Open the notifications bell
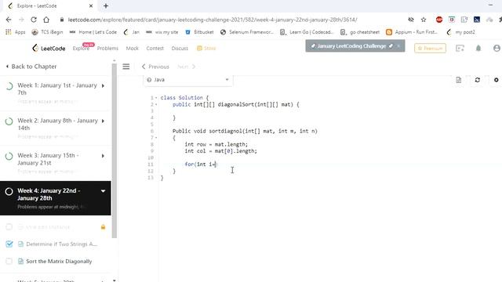 [x=478, y=49]
